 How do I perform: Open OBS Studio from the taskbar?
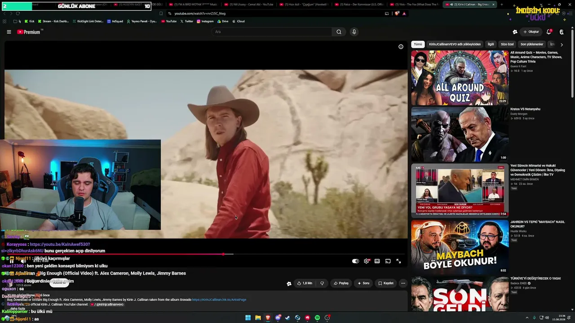coord(327,318)
